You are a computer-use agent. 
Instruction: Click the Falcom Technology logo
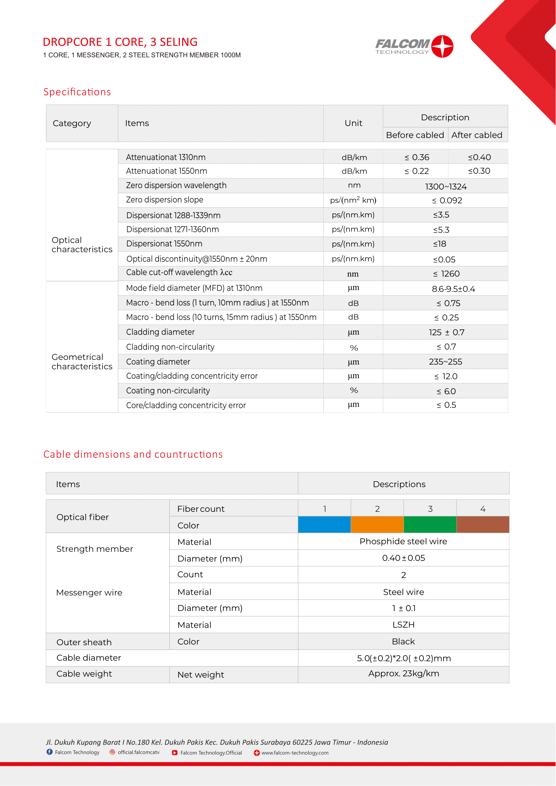(x=414, y=46)
